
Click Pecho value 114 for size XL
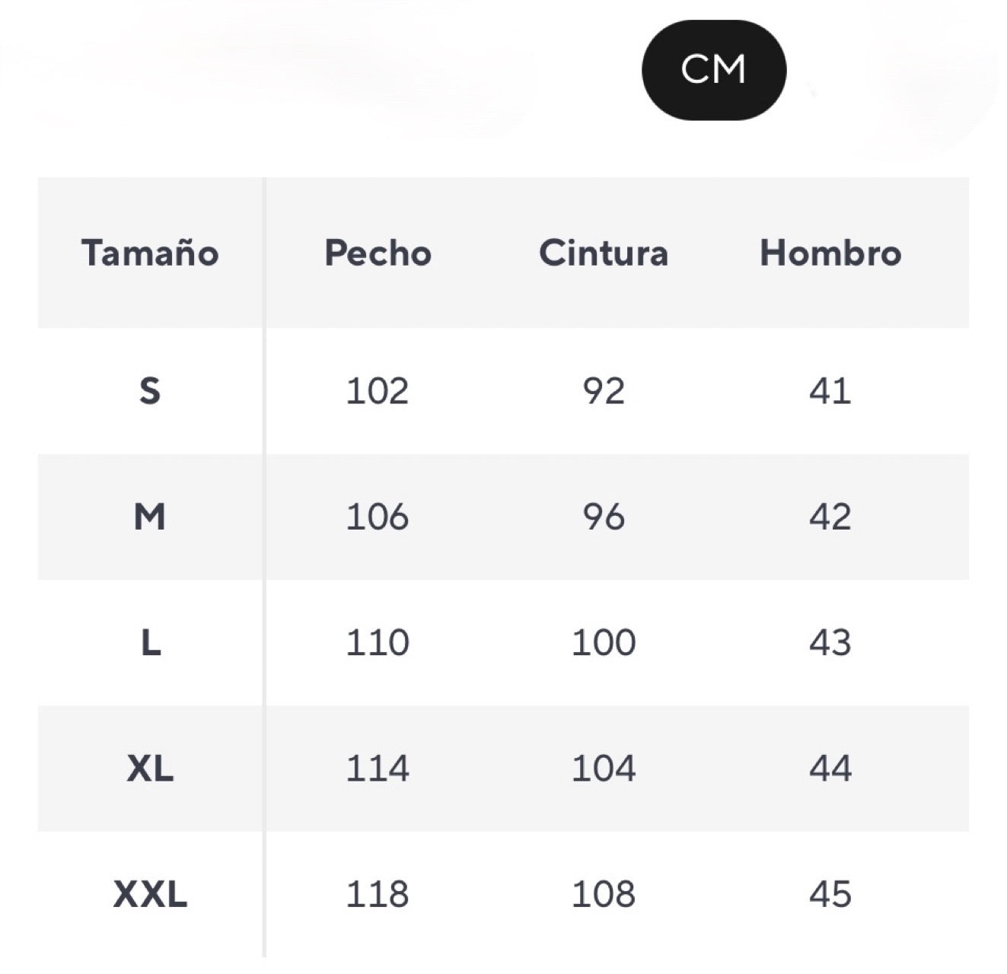coord(378,769)
